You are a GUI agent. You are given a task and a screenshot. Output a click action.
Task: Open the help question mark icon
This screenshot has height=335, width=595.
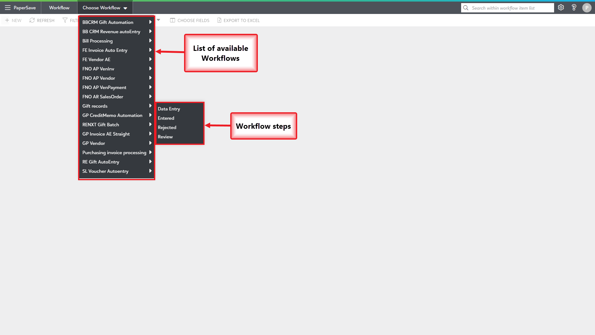[x=574, y=8]
